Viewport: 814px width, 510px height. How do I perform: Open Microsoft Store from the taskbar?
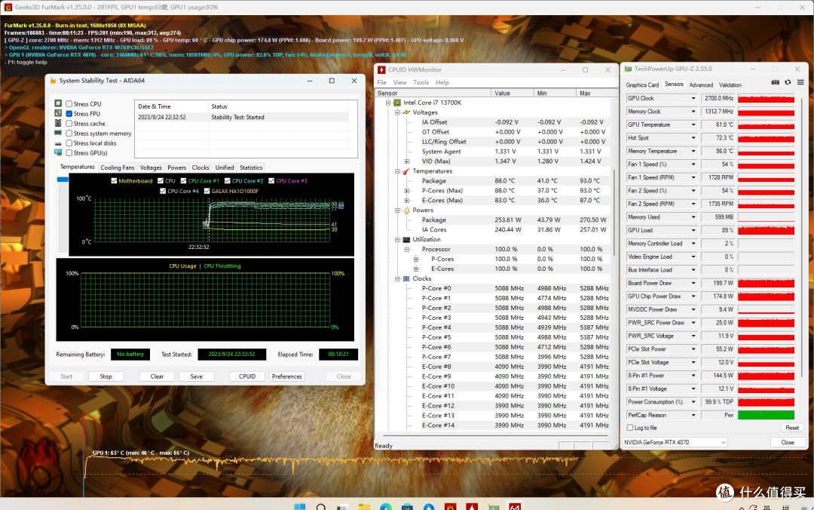[x=407, y=506]
